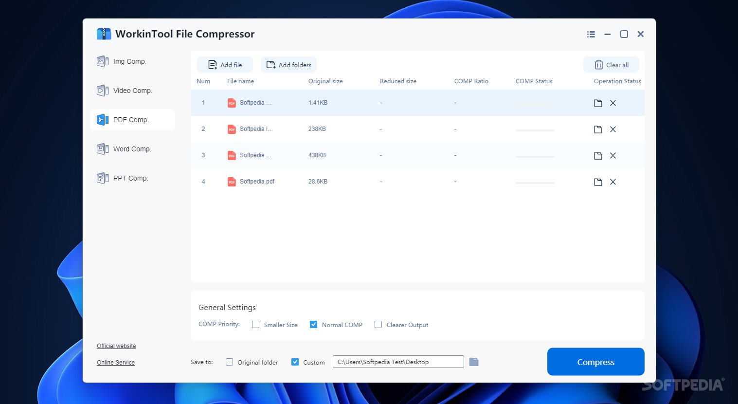738x404 pixels.
Task: Minimize the File Compressor window
Action: coord(608,34)
